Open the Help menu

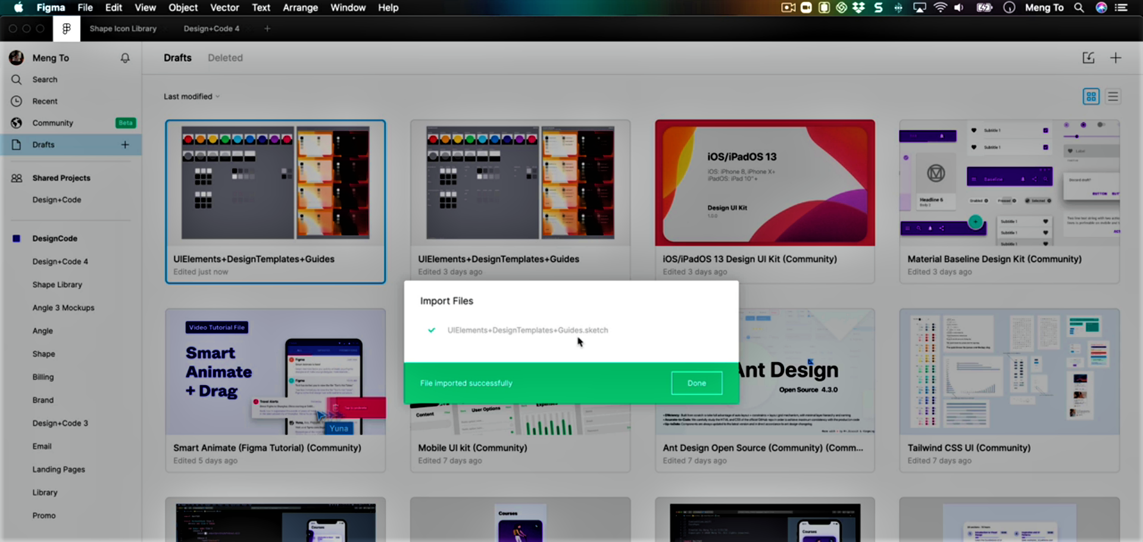click(388, 8)
